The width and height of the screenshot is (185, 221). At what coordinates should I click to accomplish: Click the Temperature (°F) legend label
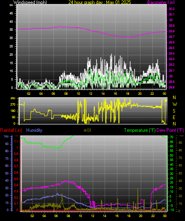tap(140, 130)
